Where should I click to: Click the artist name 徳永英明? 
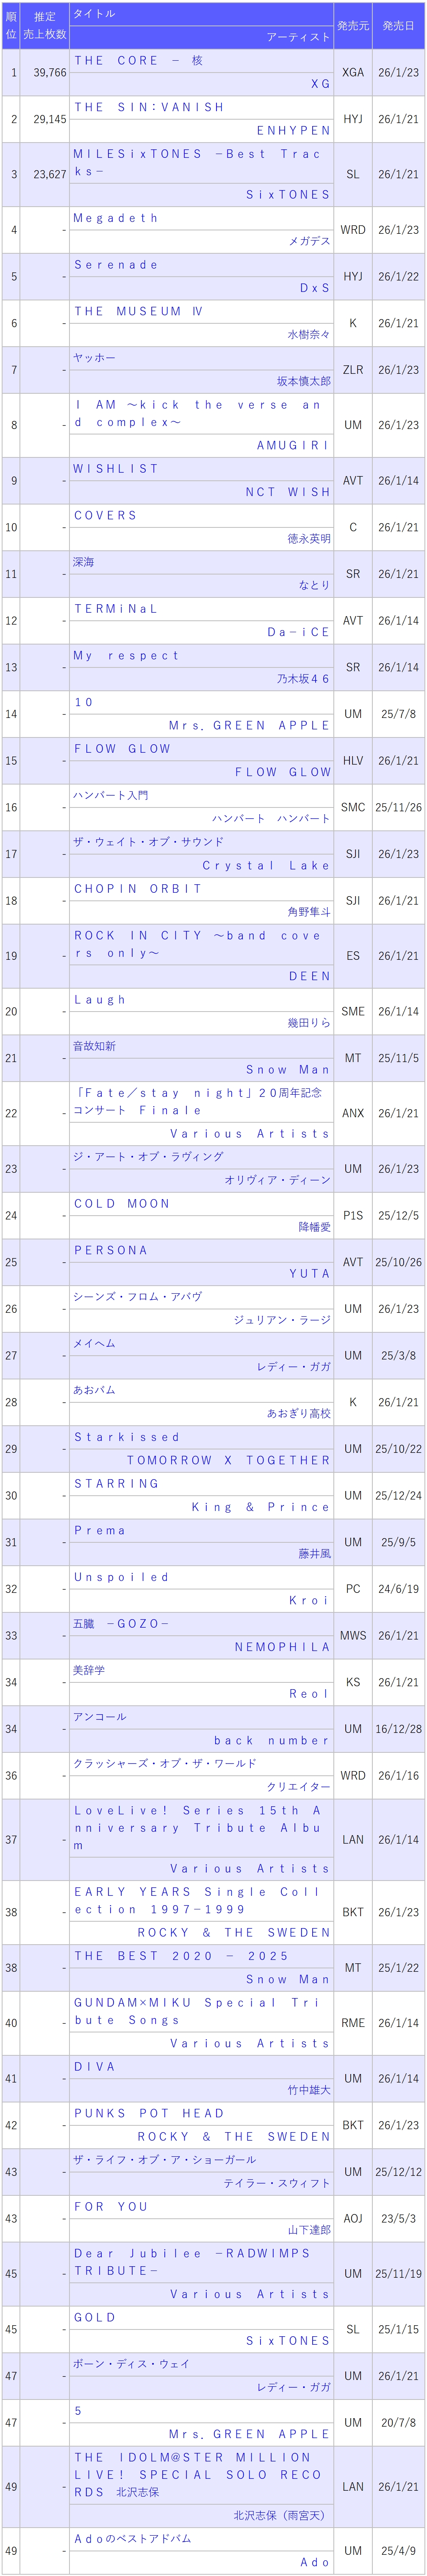point(308,538)
